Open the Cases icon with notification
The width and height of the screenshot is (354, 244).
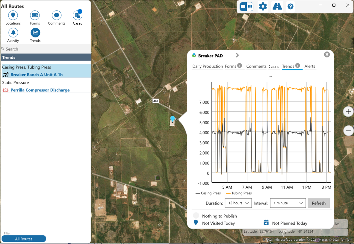pyautogui.click(x=78, y=15)
